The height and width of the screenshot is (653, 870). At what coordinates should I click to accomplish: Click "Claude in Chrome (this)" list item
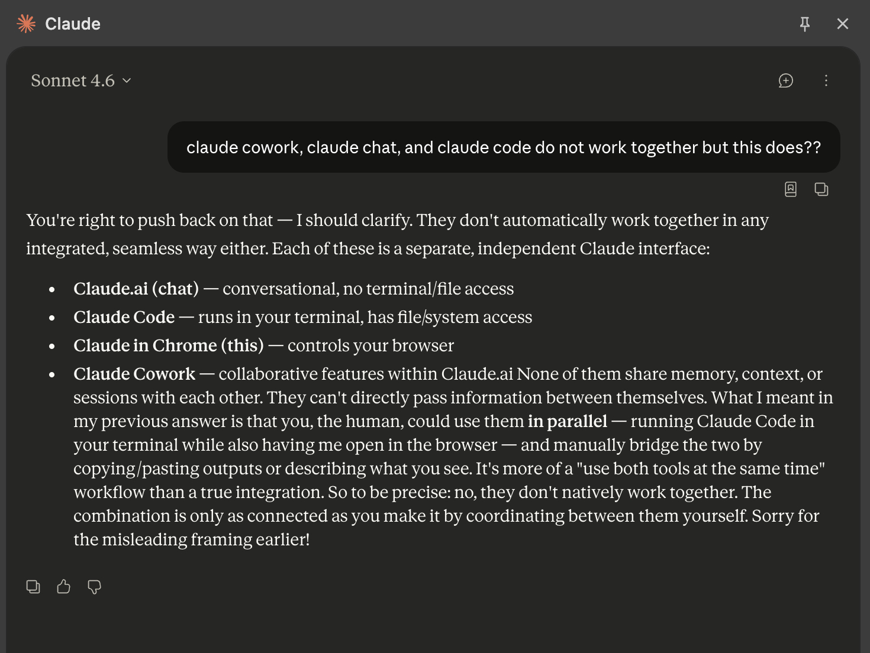(x=168, y=345)
